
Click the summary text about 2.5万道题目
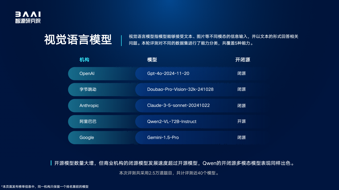pyautogui.click(x=169, y=173)
